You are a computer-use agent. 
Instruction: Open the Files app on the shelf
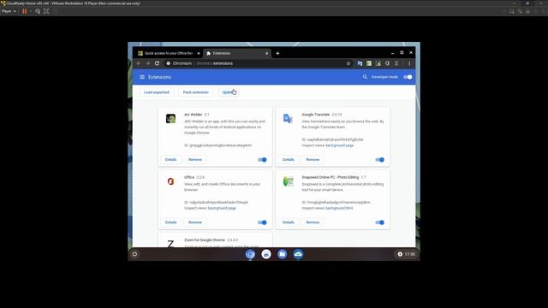pyautogui.click(x=282, y=254)
